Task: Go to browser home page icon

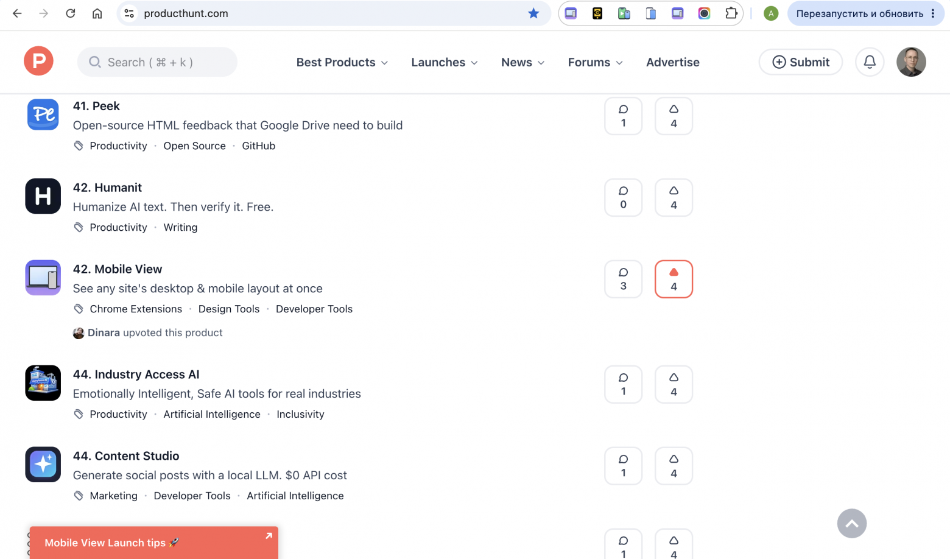Action: point(97,13)
